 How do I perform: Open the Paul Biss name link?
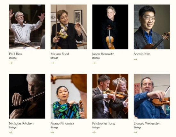pos(15,54)
